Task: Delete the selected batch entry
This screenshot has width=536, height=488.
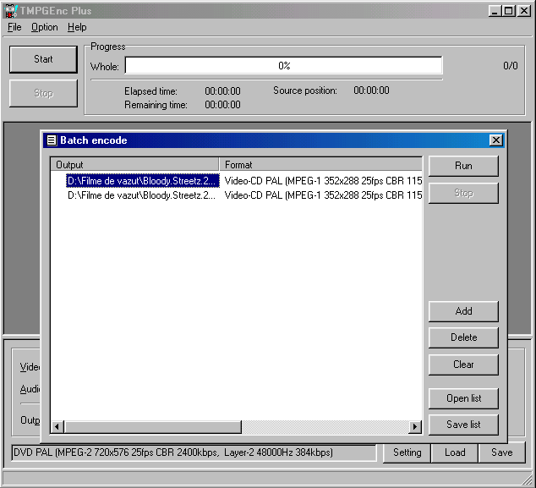Action: point(463,337)
